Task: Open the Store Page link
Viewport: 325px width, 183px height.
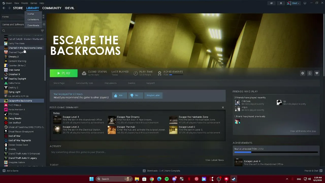Action: [59, 83]
